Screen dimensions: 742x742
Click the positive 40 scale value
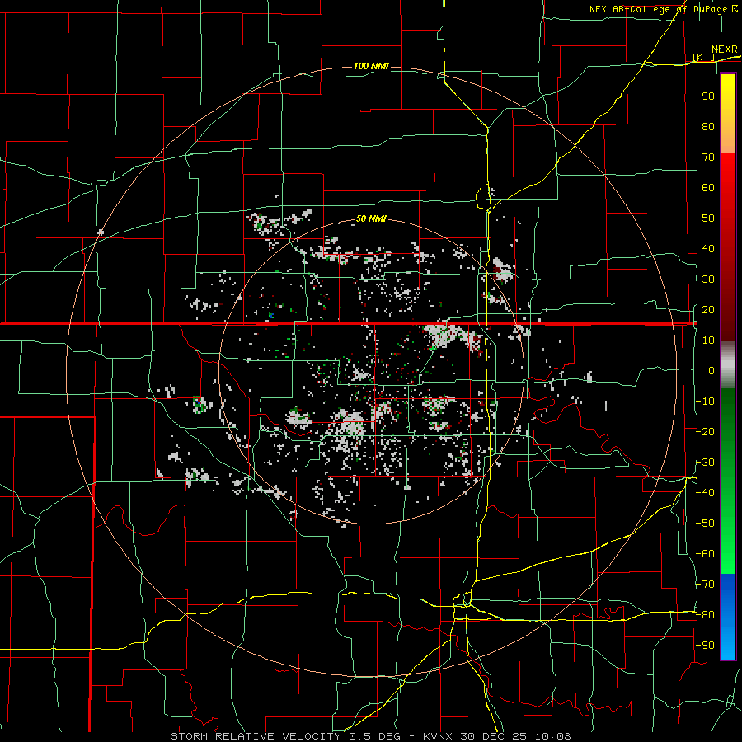pyautogui.click(x=708, y=249)
